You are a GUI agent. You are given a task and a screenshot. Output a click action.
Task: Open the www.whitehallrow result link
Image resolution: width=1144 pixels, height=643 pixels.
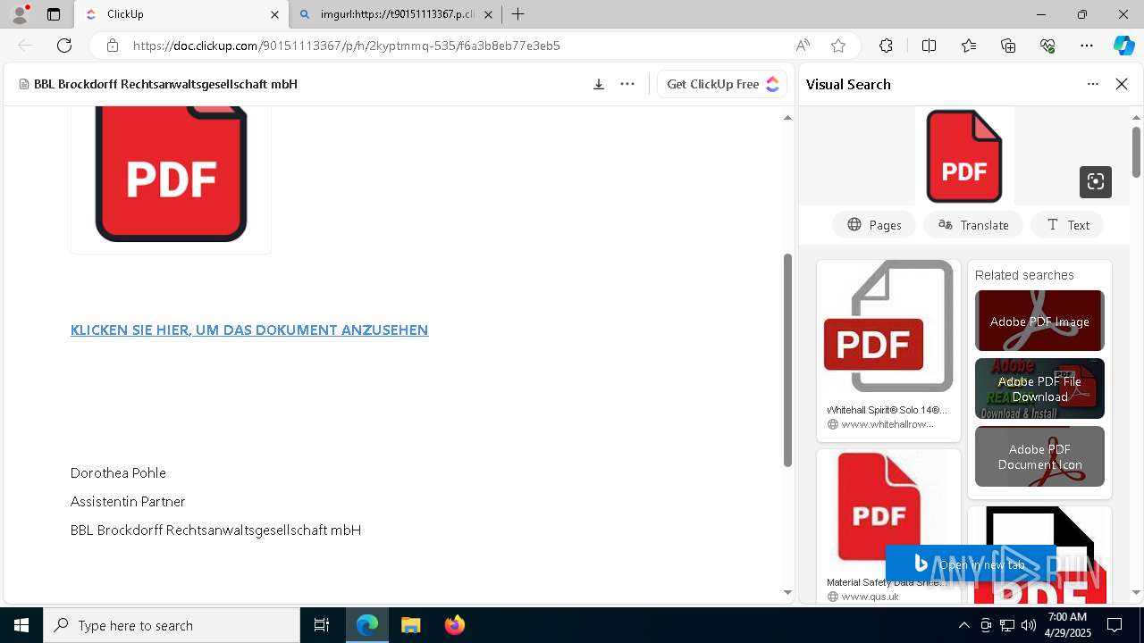point(887,424)
